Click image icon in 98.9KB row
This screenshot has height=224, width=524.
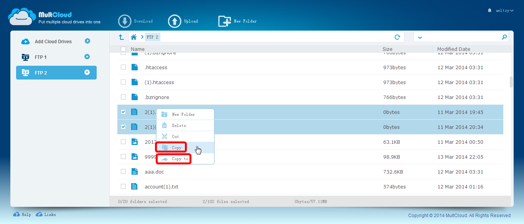(134, 157)
